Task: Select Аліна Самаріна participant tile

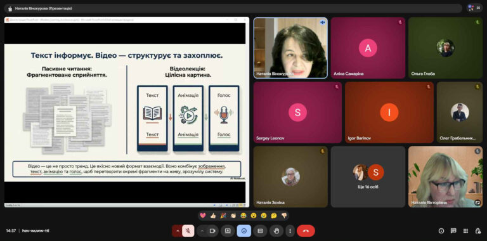Action: [368, 48]
